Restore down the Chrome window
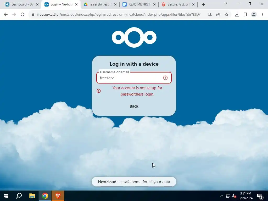This screenshot has height=201, width=268. pyautogui.click(x=250, y=4)
